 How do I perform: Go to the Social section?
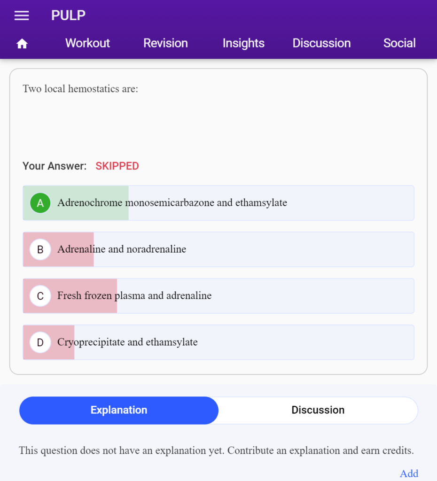tap(399, 43)
